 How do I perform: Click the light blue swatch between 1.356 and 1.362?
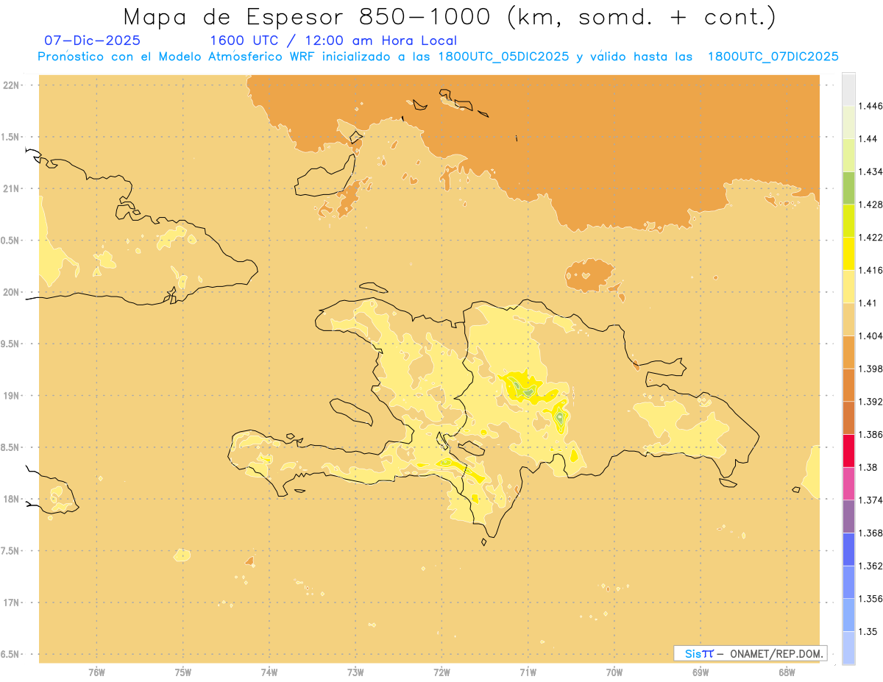[x=848, y=582]
